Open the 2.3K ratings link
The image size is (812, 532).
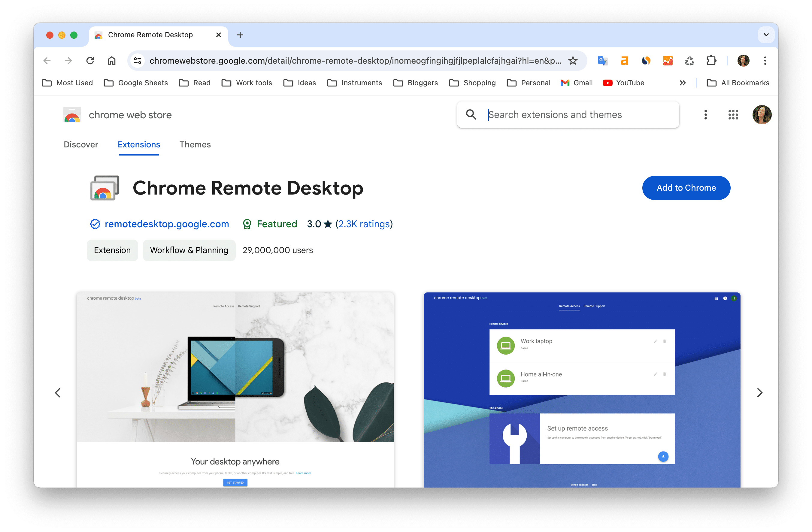[364, 224]
